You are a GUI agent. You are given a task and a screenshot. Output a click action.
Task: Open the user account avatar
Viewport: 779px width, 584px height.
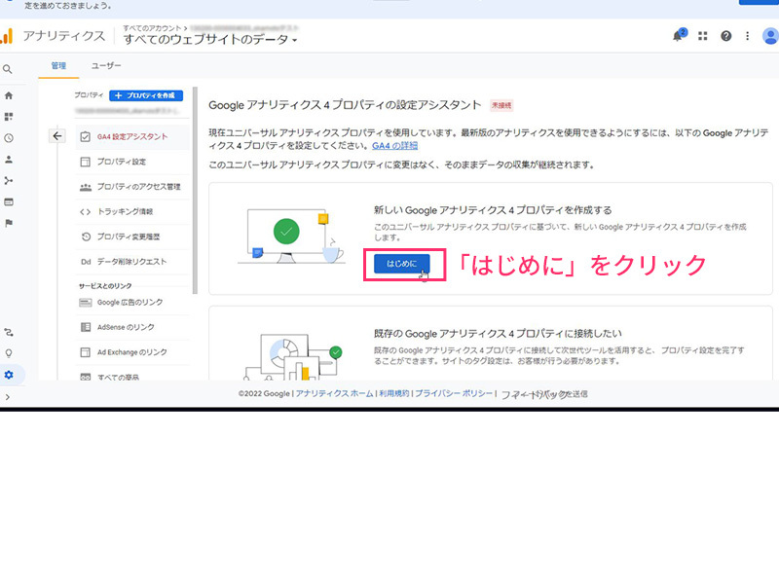pyautogui.click(x=770, y=36)
